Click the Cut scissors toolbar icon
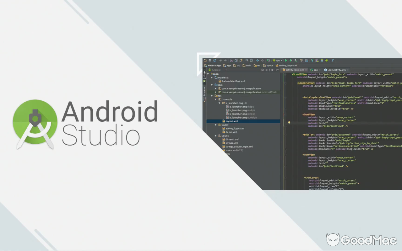 tap(231, 60)
